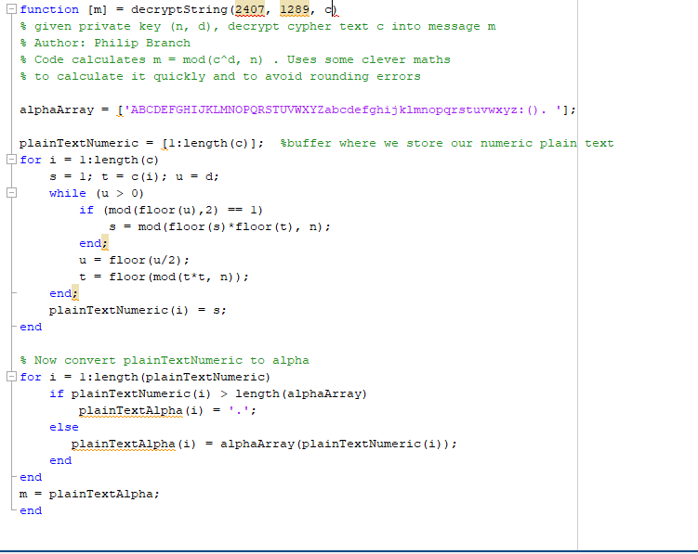Click the purple alphabet string literal
The image size is (698, 554).
[x=342, y=110]
